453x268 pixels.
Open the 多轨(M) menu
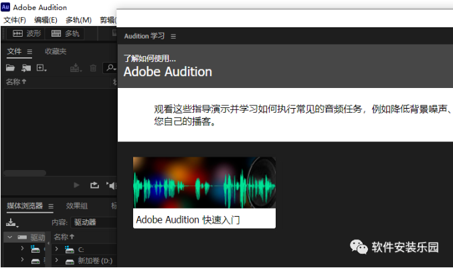79,20
